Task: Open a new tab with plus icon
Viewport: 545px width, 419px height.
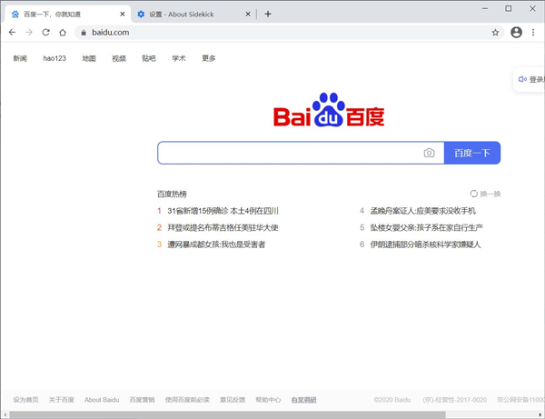Action: click(268, 14)
